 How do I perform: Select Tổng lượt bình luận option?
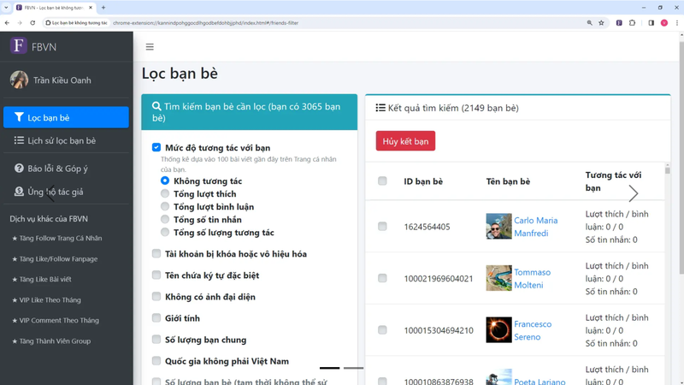[x=165, y=206]
